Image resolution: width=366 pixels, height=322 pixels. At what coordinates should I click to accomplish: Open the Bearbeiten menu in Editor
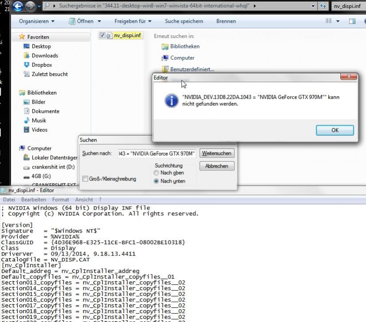34,199
